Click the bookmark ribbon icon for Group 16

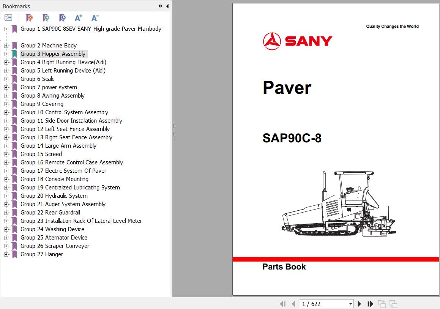coord(14,162)
